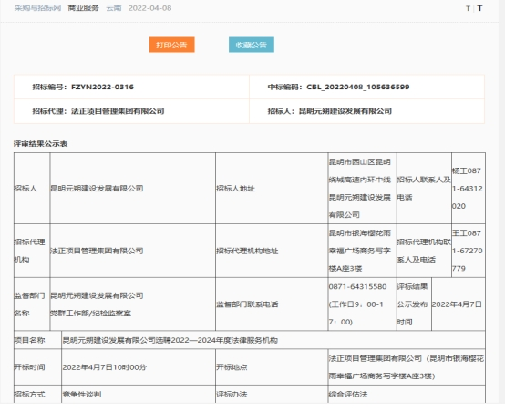This screenshot has height=412, width=505.
Task: Click the 2022-04-08 publish date
Action: point(149,8)
